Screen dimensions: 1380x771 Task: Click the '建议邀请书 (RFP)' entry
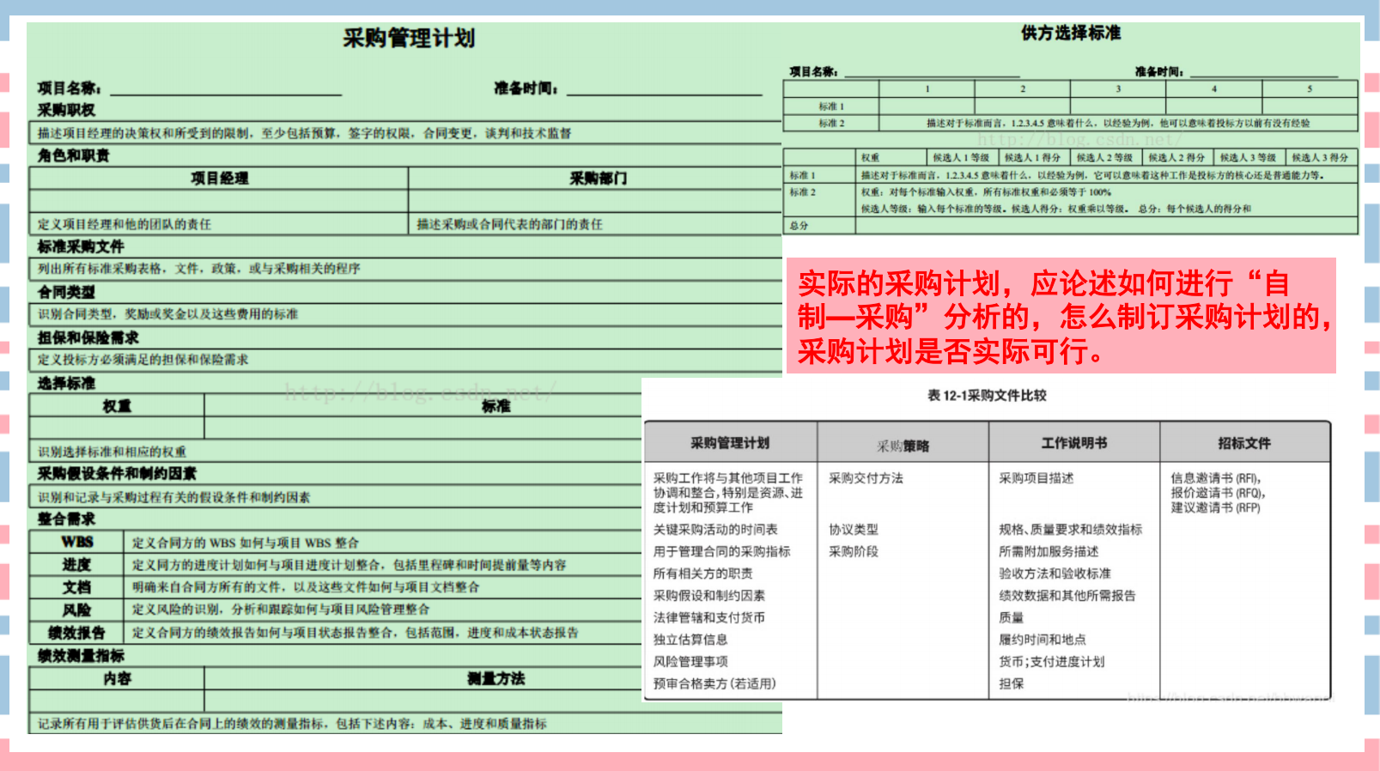1215,507
